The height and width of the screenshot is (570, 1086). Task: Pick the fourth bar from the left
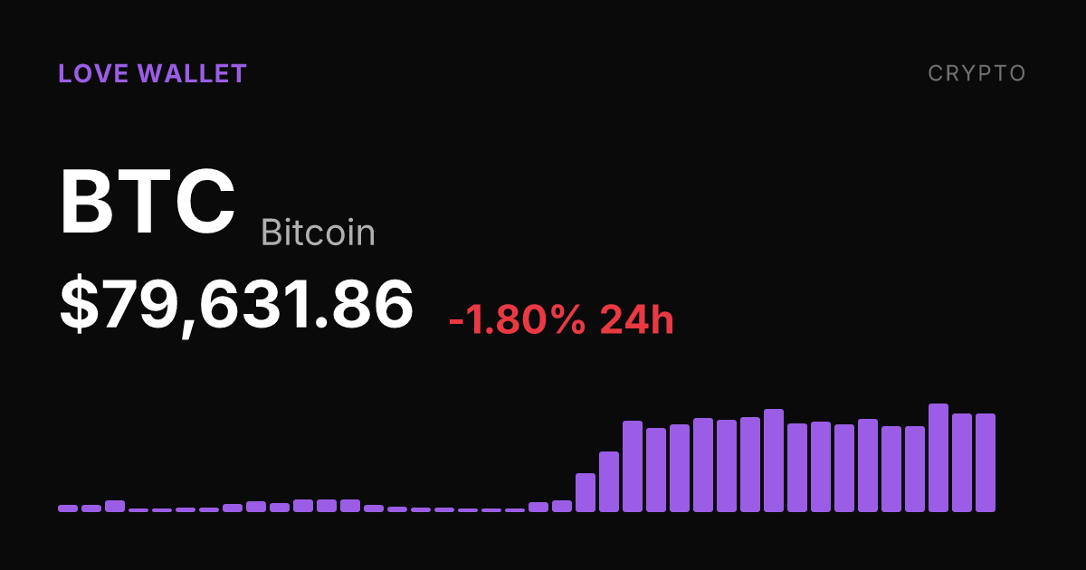point(138,510)
